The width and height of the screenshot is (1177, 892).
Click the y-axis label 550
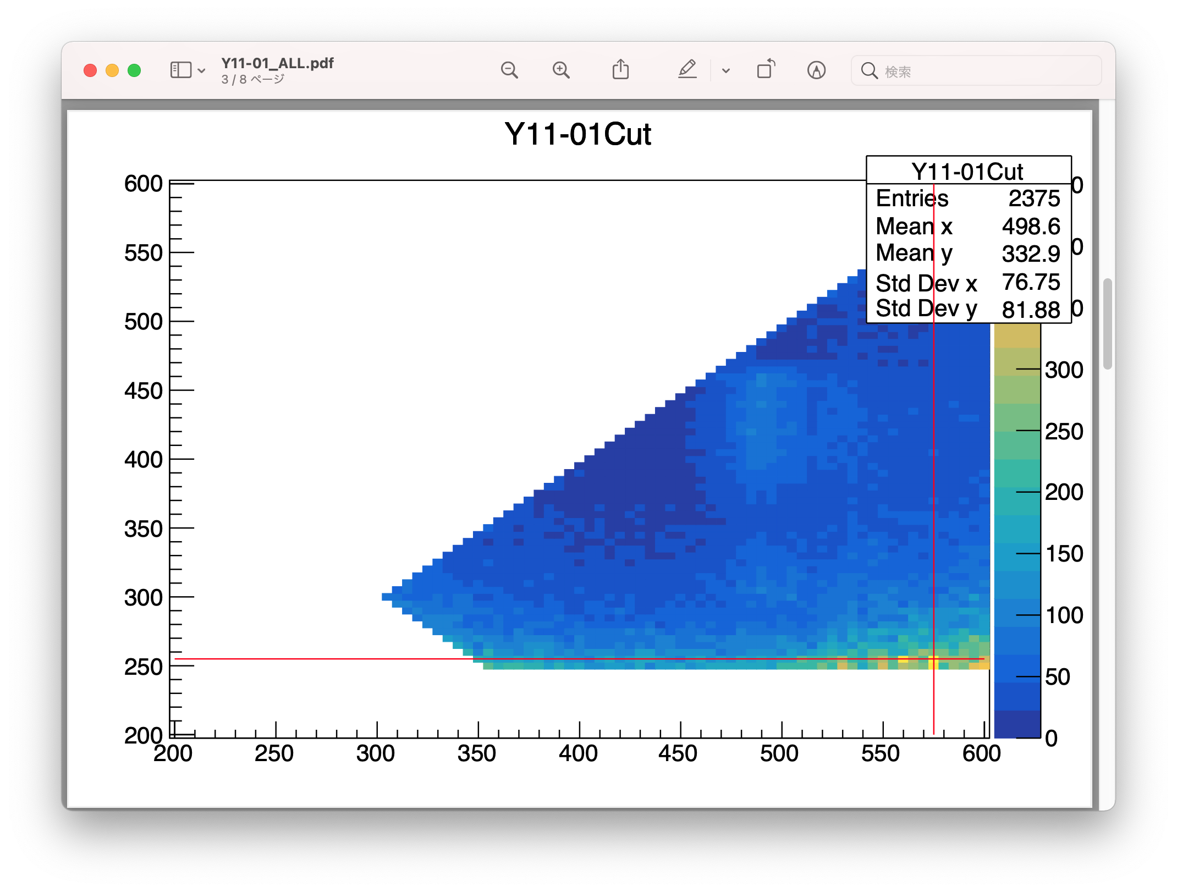tap(144, 254)
